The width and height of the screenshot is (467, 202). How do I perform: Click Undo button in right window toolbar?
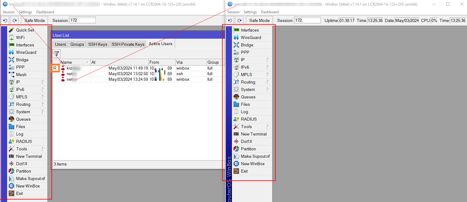[x=230, y=20]
